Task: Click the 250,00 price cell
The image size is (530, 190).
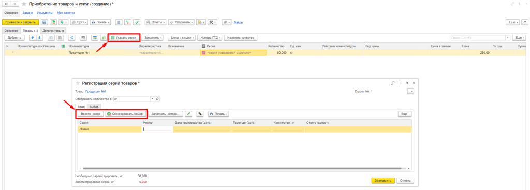Action: tap(476, 53)
